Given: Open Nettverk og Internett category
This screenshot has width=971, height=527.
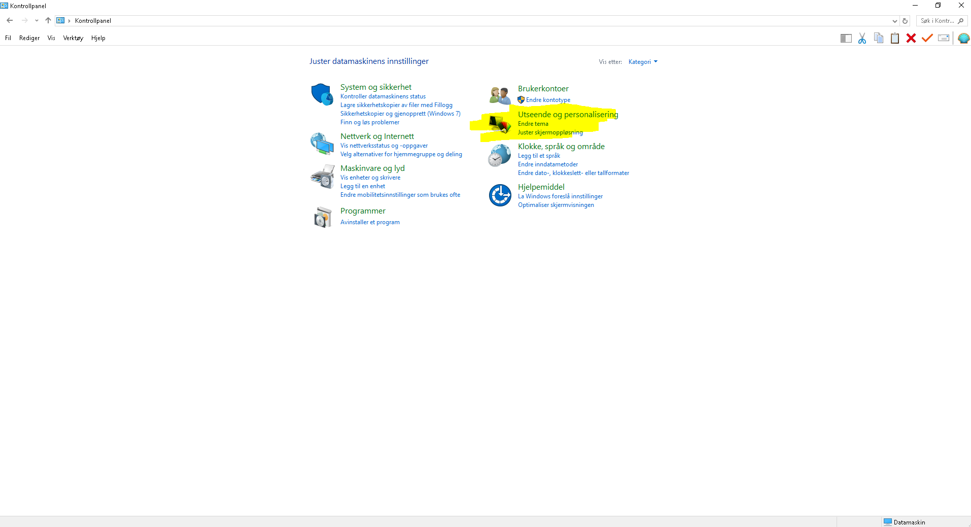Looking at the screenshot, I should (x=377, y=136).
